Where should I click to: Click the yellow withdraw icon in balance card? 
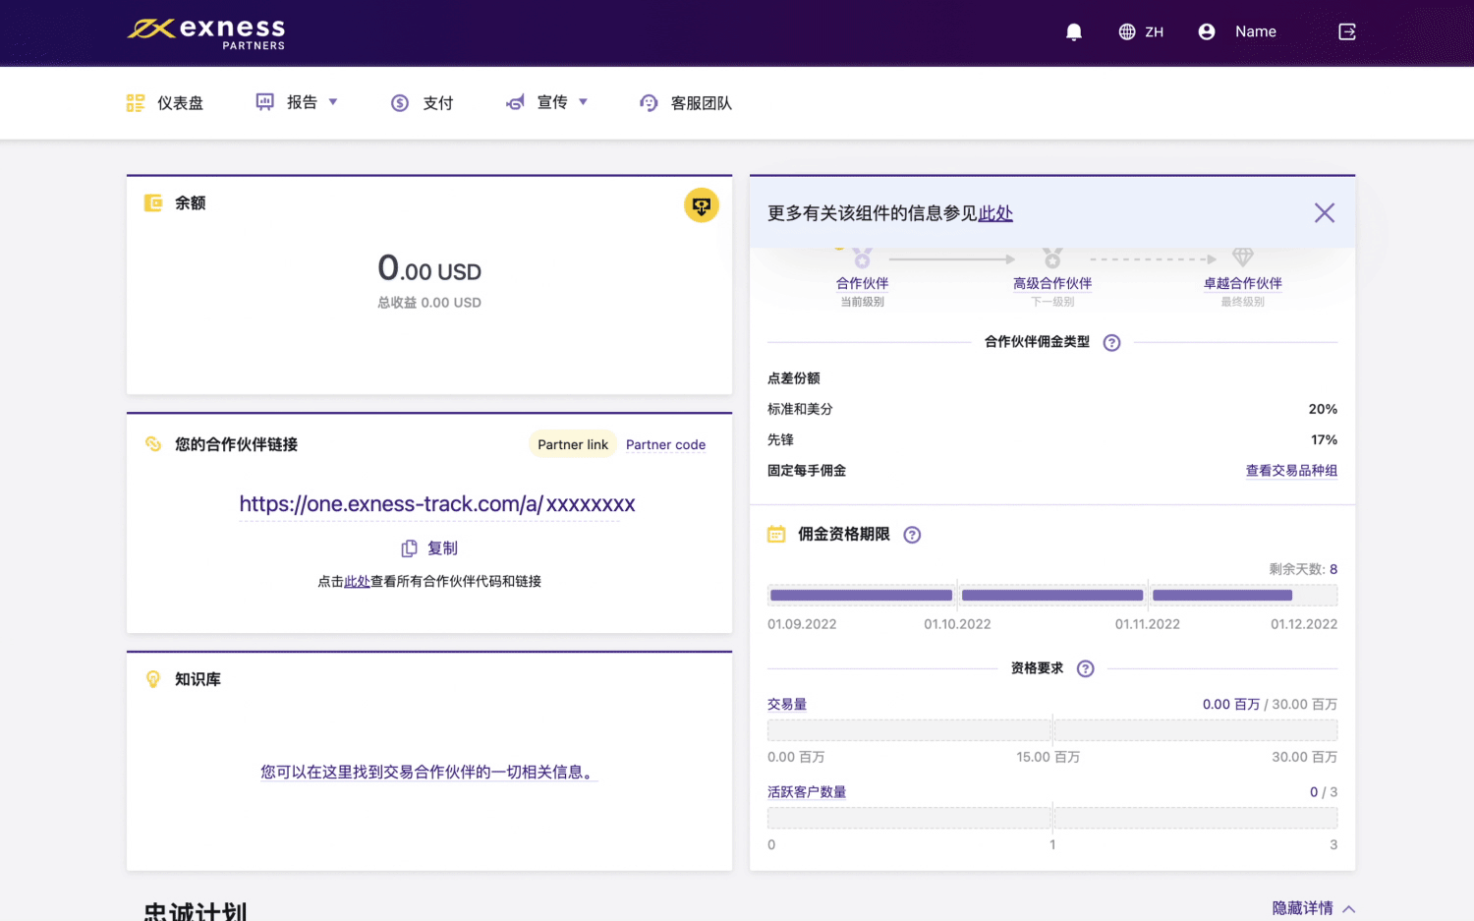(701, 205)
